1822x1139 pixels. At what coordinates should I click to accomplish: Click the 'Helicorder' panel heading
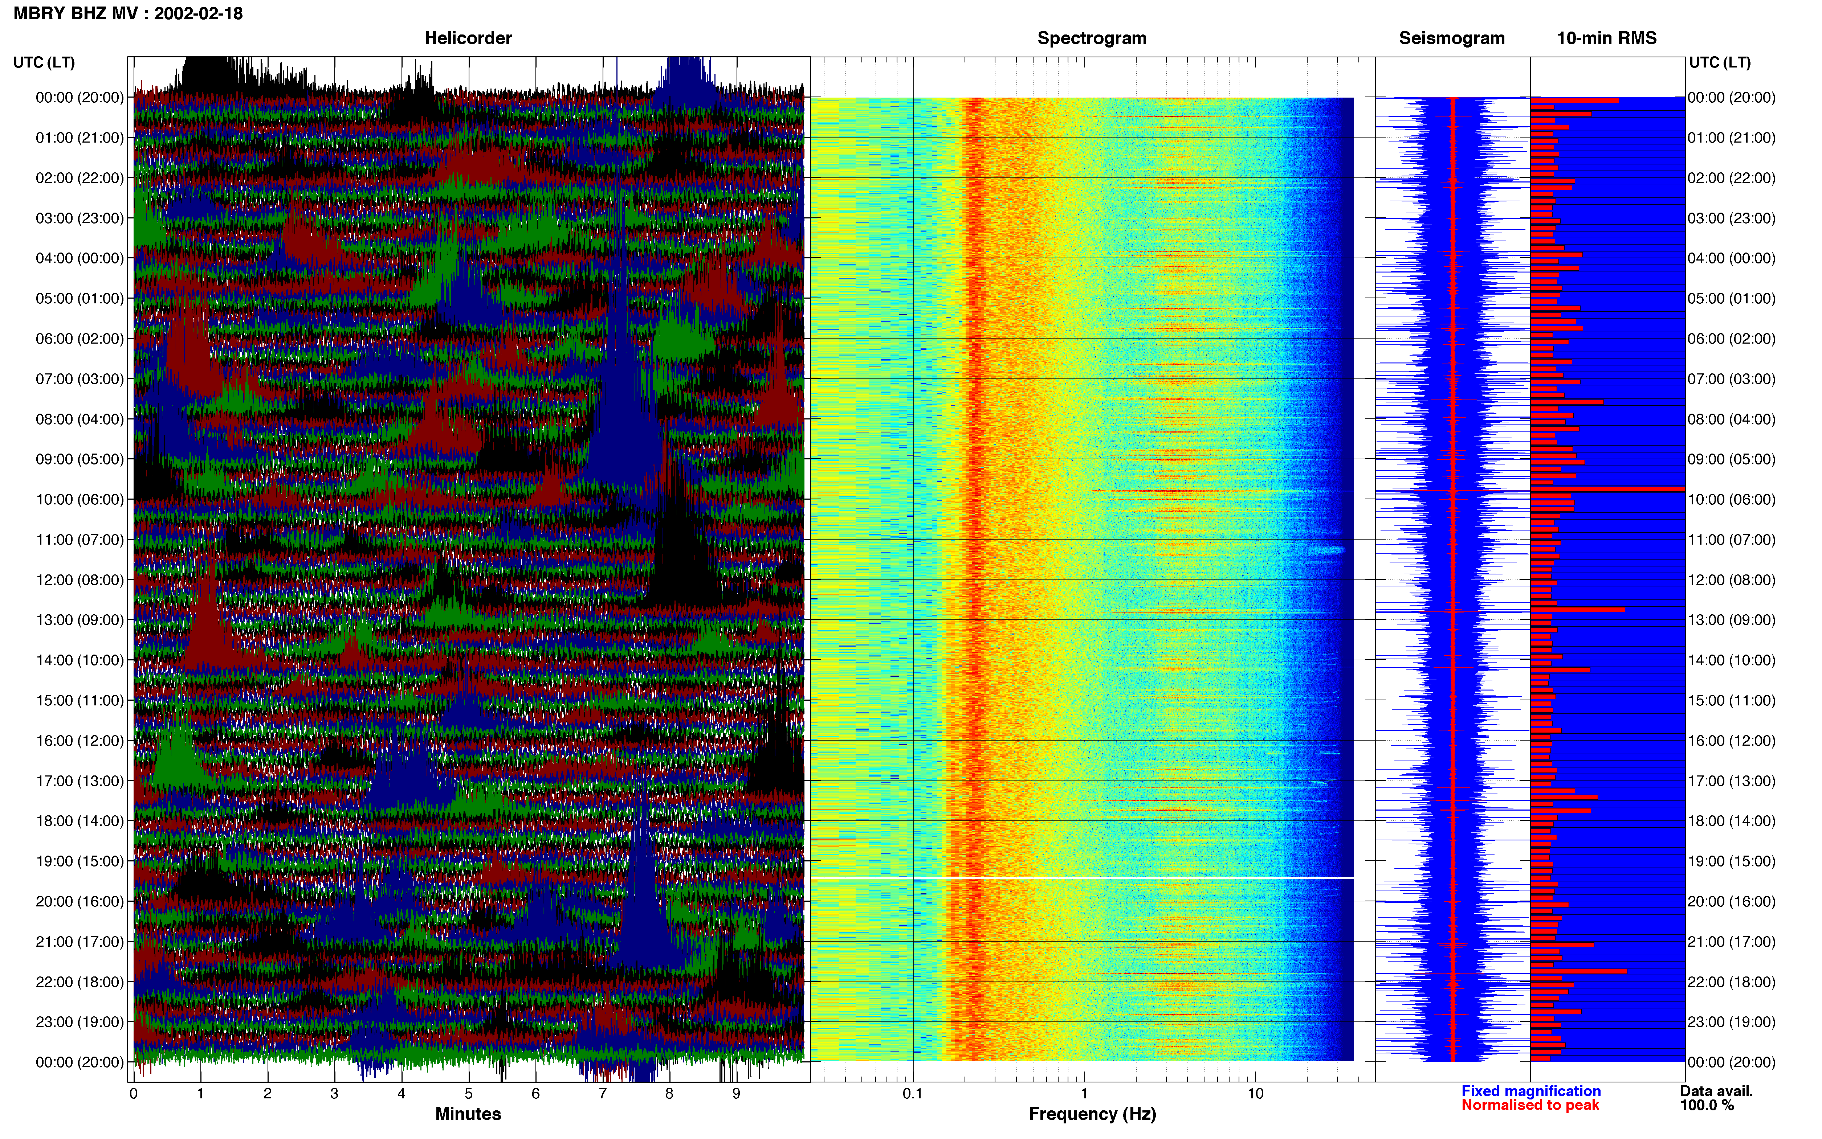click(x=468, y=38)
